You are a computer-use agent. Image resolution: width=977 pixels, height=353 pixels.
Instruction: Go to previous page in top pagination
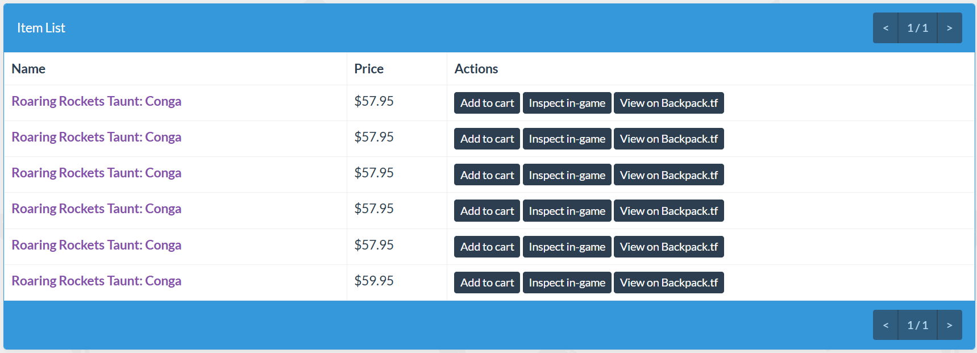(885, 28)
